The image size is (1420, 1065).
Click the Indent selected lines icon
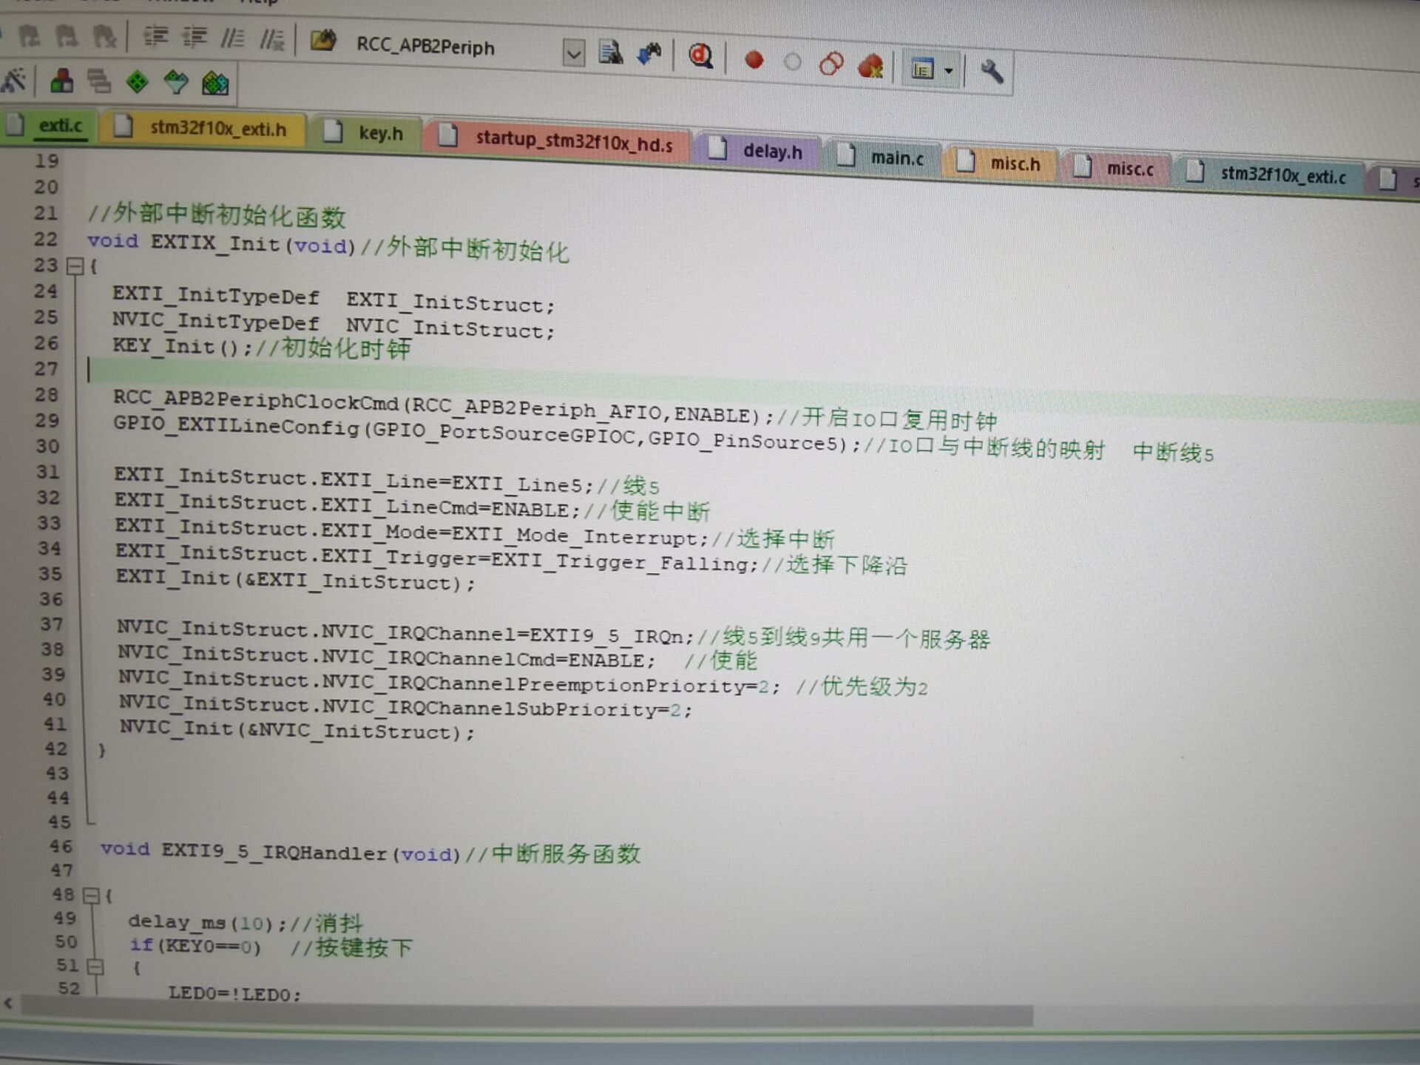[x=155, y=36]
